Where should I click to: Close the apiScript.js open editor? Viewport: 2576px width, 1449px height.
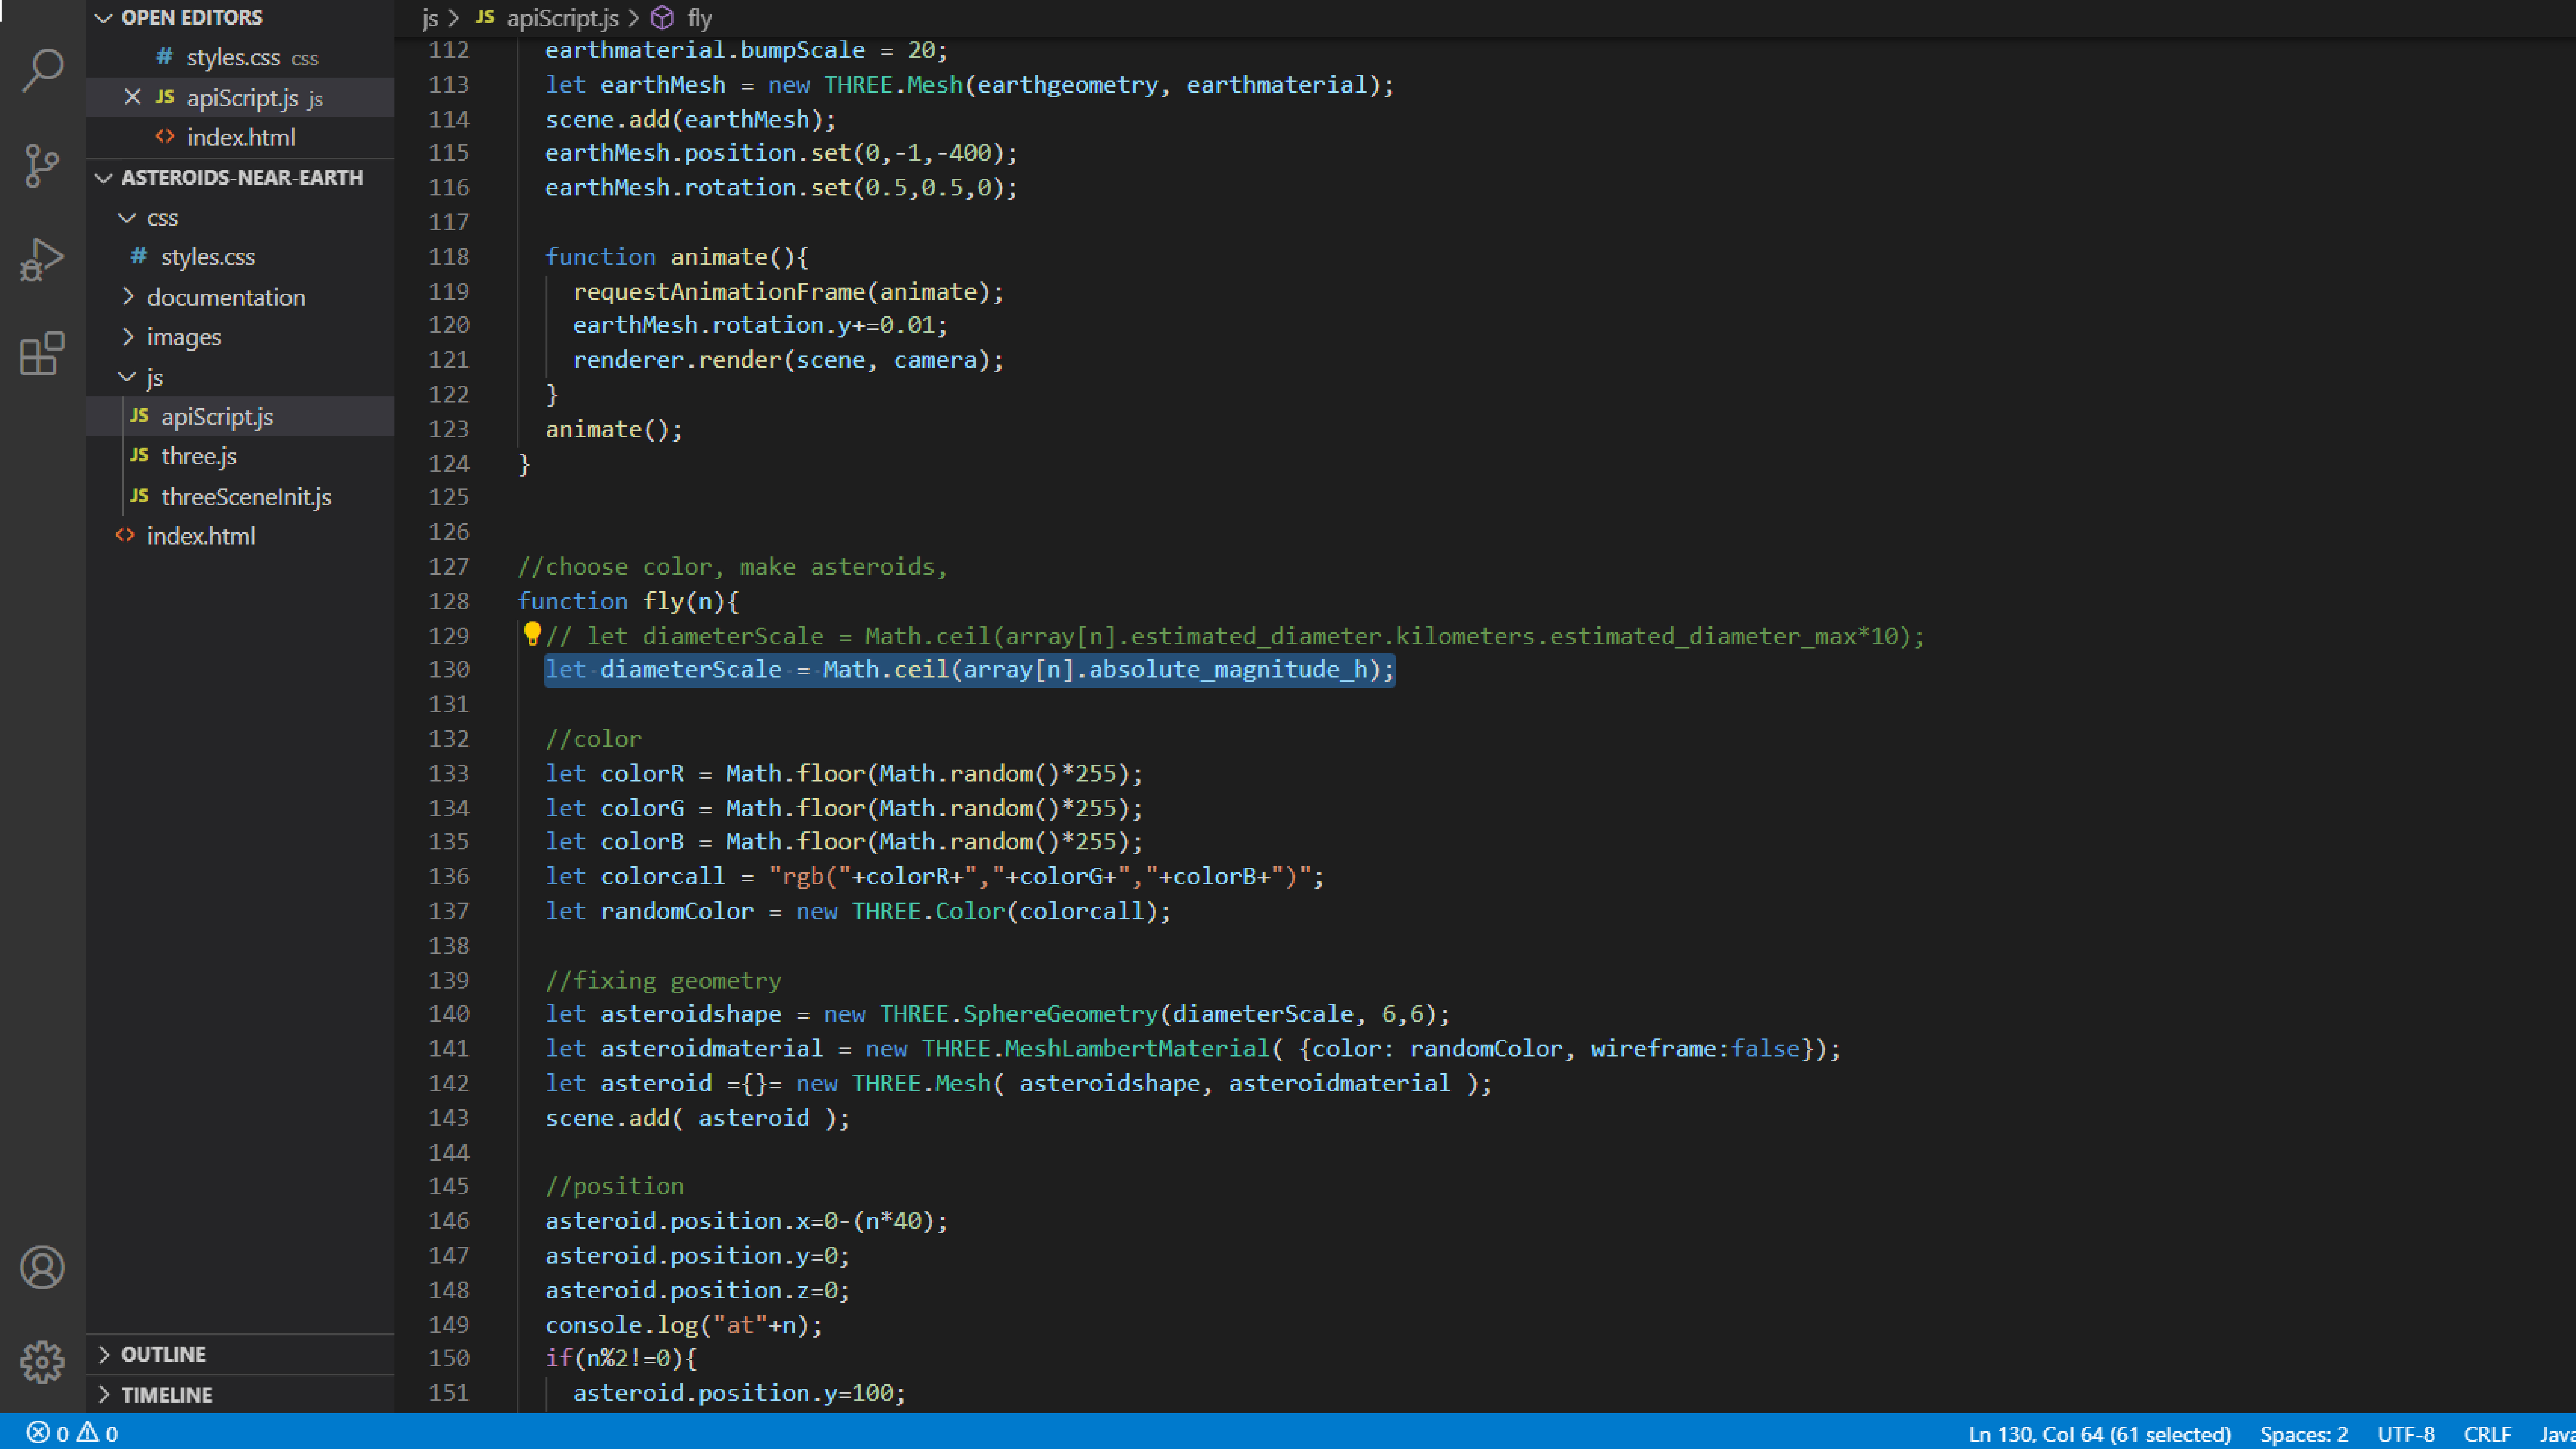coord(132,97)
